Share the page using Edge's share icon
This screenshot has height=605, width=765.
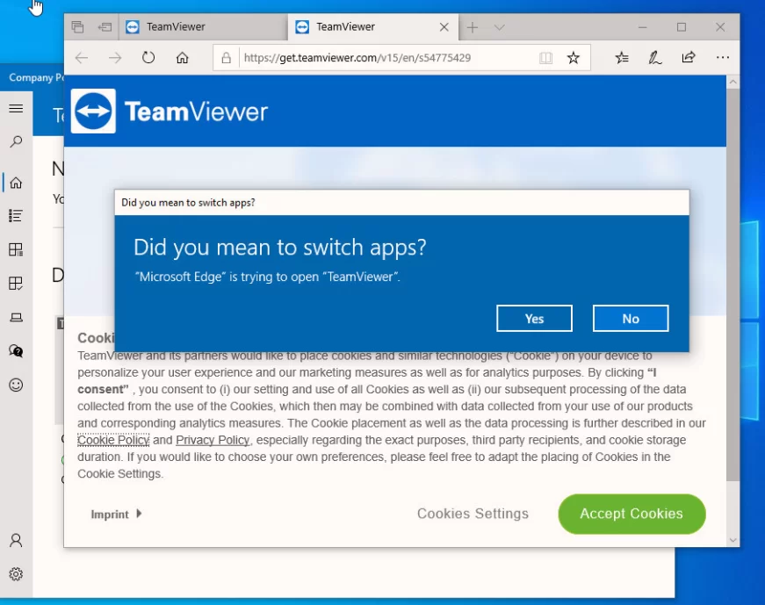[688, 57]
